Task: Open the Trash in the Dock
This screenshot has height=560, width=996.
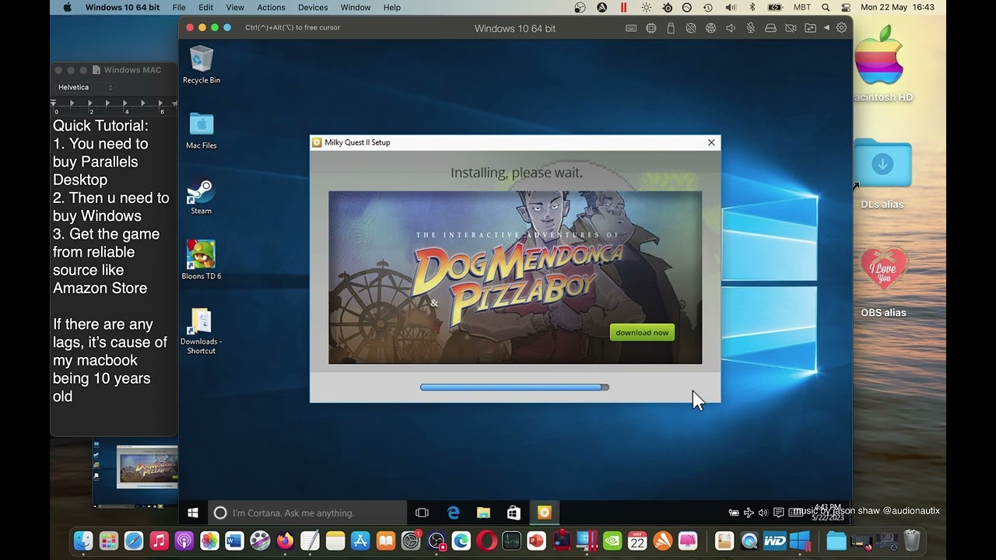Action: click(x=912, y=541)
